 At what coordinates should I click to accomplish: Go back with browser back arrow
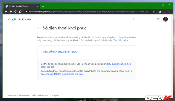click(6, 11)
